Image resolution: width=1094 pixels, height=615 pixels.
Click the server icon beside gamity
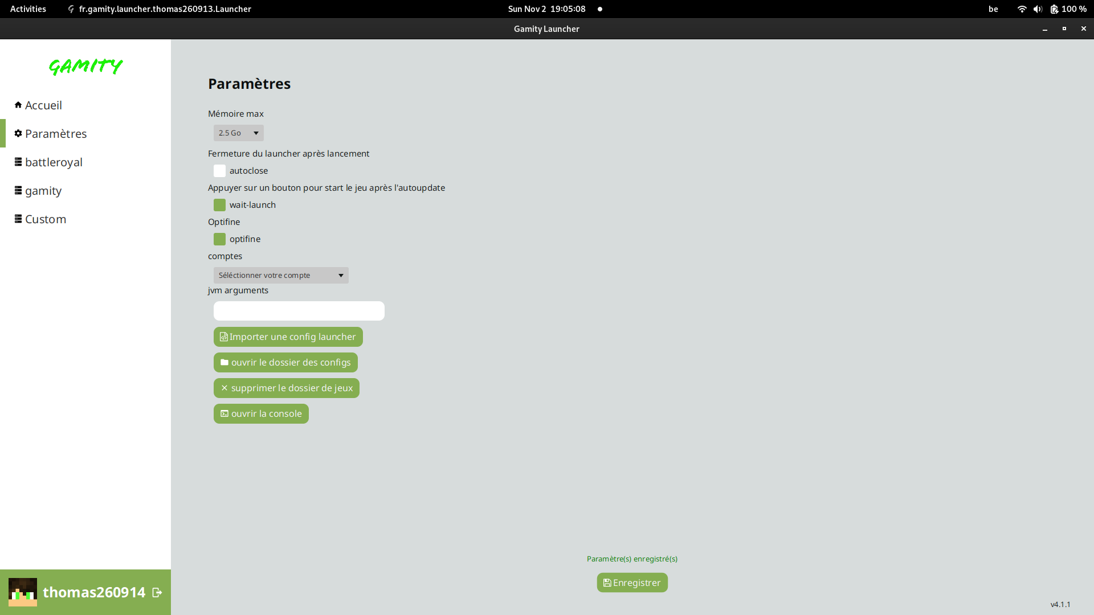[18, 190]
